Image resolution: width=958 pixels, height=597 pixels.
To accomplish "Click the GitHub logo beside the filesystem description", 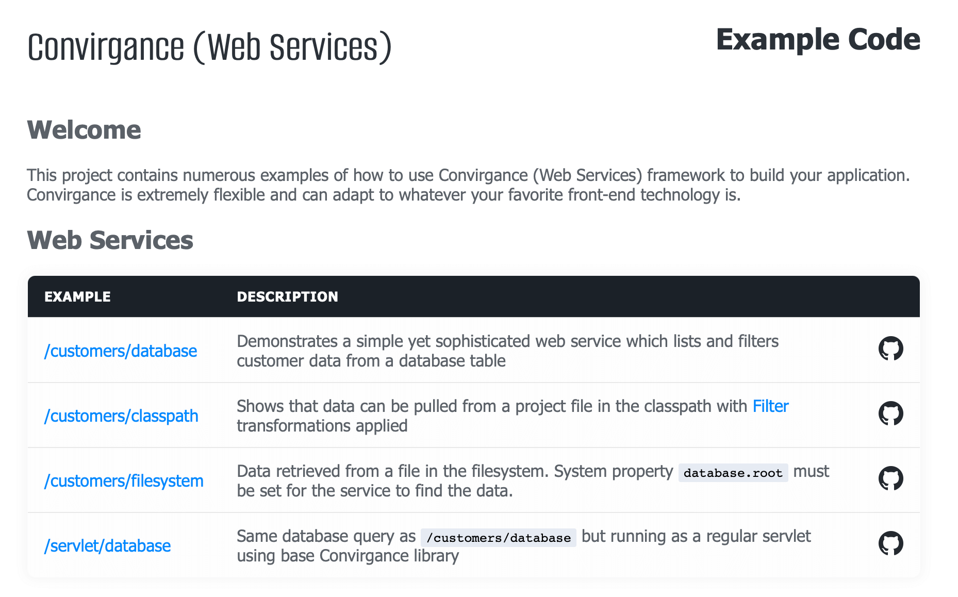I will pyautogui.click(x=891, y=478).
